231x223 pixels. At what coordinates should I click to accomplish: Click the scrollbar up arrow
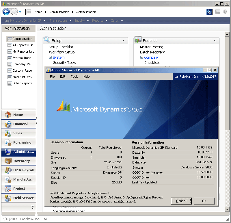227,34
